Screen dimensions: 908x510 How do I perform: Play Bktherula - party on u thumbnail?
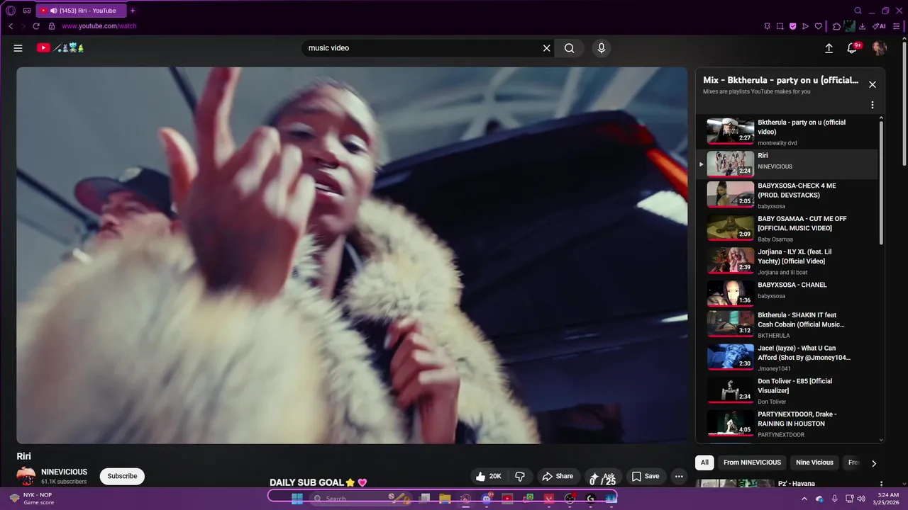[x=730, y=131]
